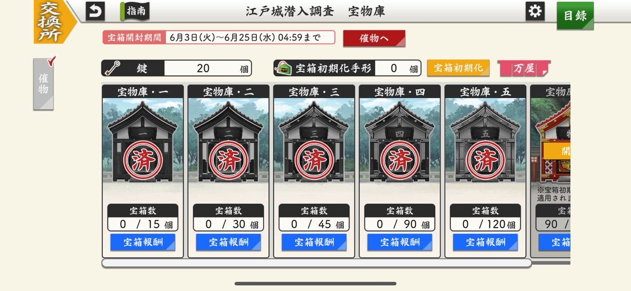Toggle the checked 催物 side tab
The height and width of the screenshot is (291, 631).
[44, 83]
